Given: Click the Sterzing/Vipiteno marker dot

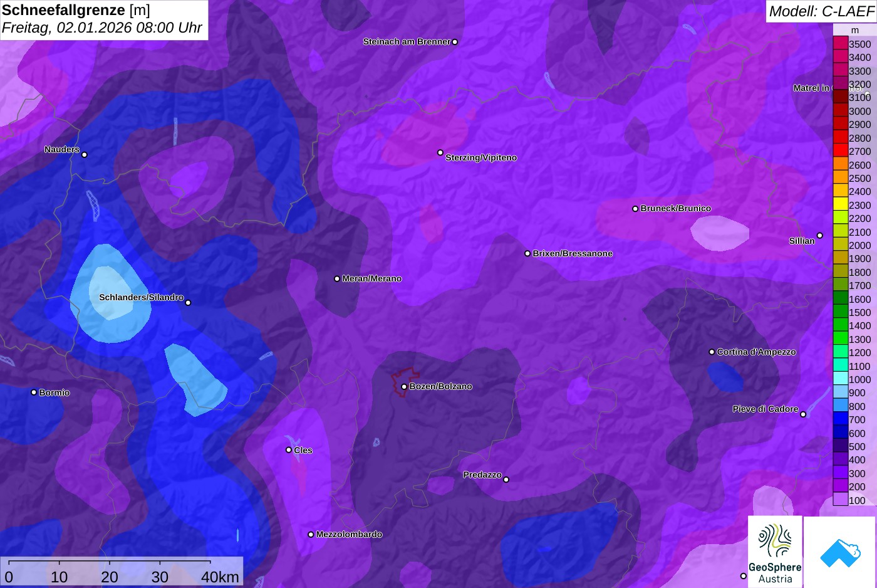Looking at the screenshot, I should (440, 152).
